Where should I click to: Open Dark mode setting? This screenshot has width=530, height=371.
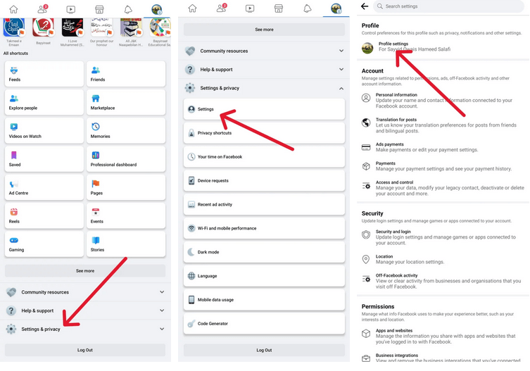(x=265, y=252)
